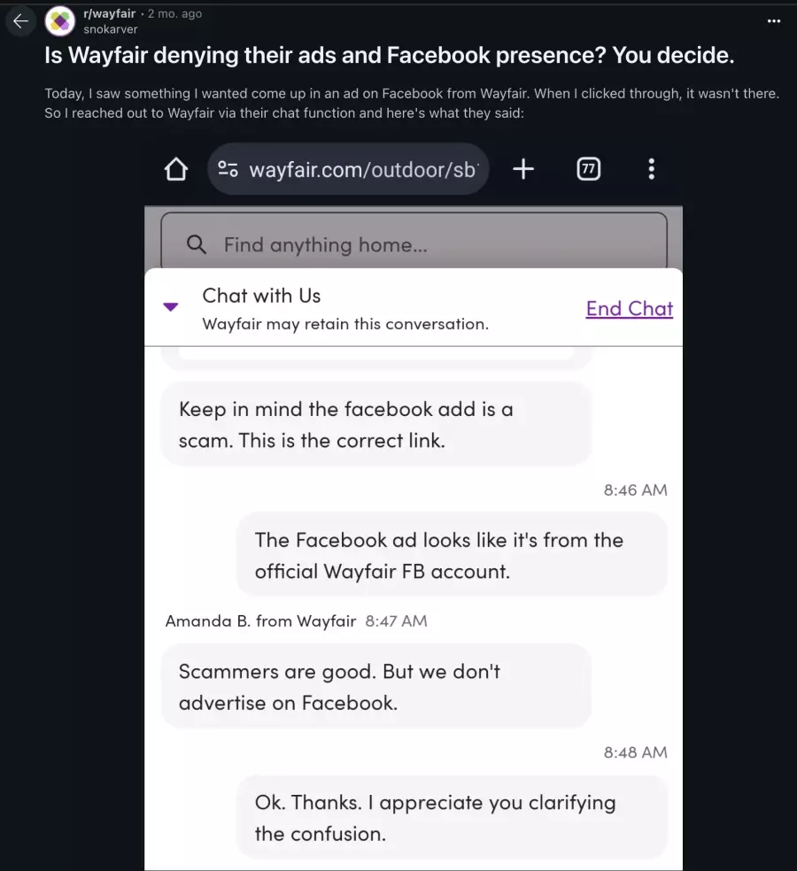Add a new tab with plus icon
This screenshot has height=871, width=797.
tap(523, 169)
